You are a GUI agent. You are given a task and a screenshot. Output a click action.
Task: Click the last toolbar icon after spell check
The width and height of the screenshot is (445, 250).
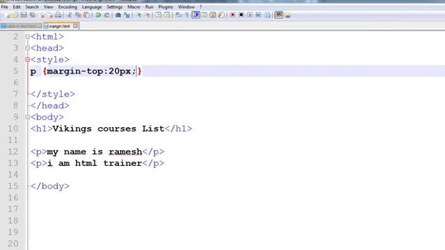(x=287, y=15)
